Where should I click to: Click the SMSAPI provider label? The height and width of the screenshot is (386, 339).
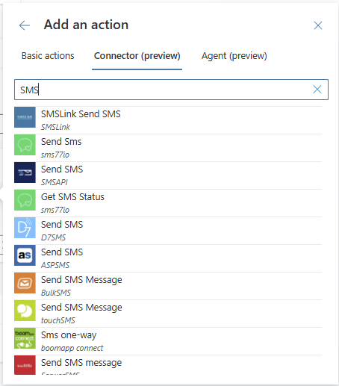(55, 182)
